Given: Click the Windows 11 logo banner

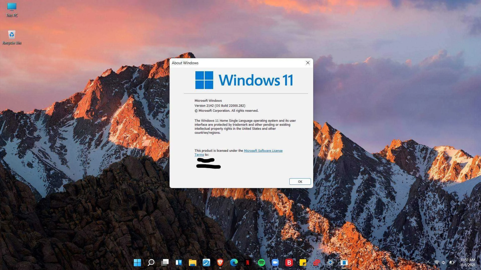Looking at the screenshot, I should [244, 80].
